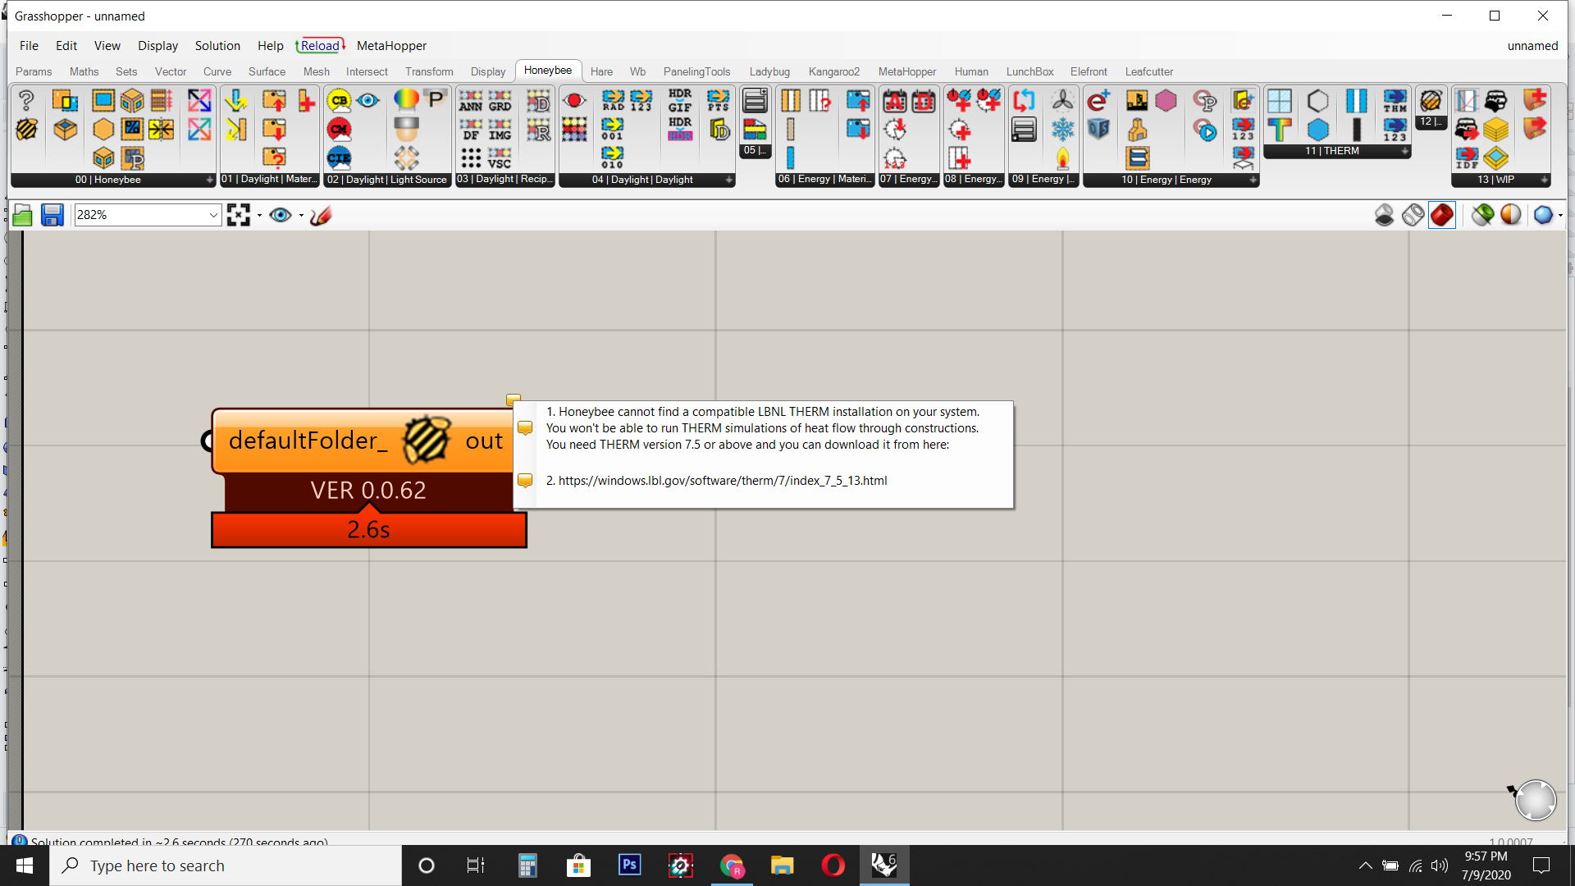Open document preview settings sphere
1575x886 pixels.
(1510, 215)
